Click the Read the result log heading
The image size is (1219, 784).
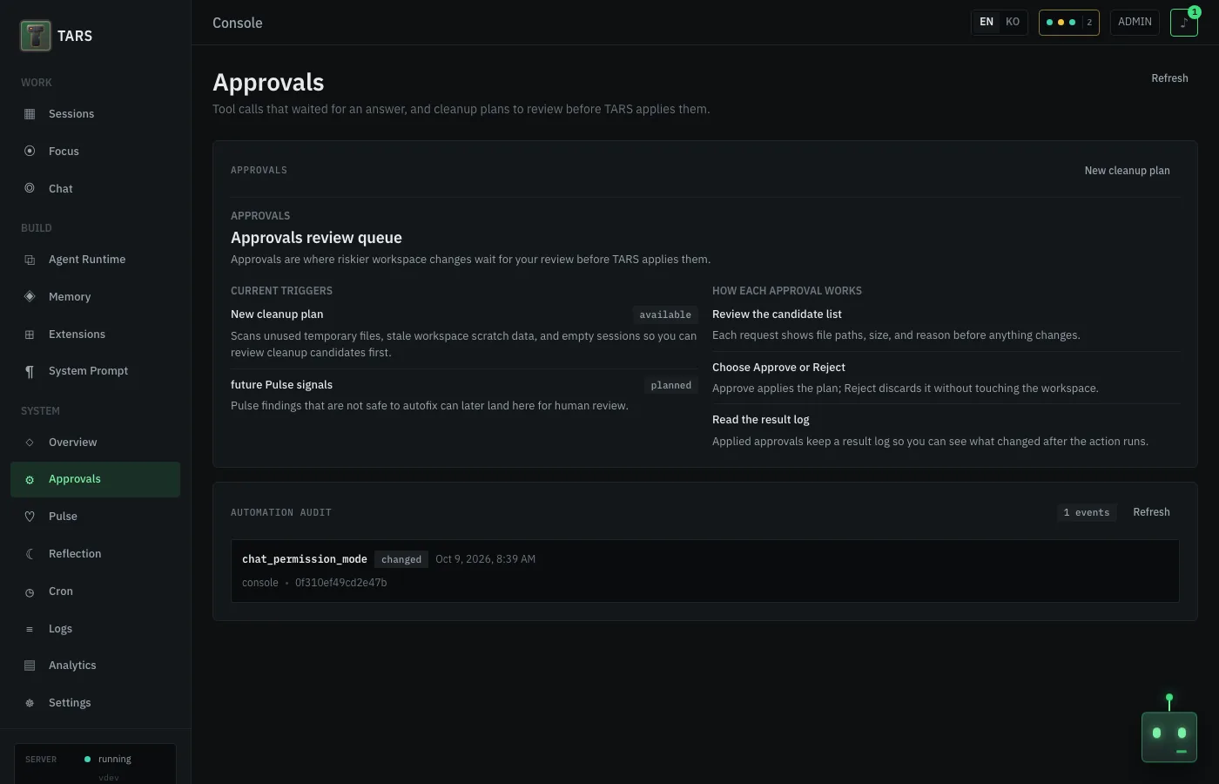(x=761, y=420)
